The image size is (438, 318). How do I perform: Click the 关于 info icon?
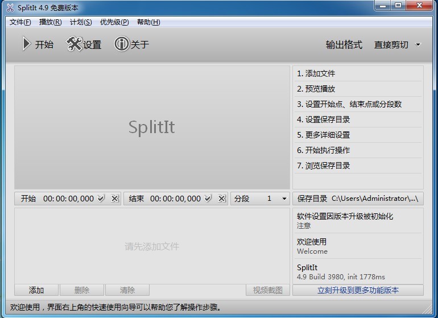(122, 44)
